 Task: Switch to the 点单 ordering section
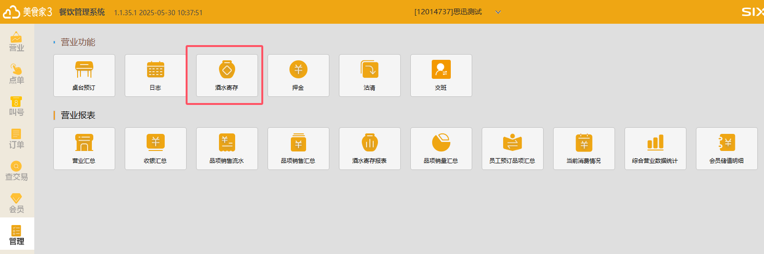17,73
